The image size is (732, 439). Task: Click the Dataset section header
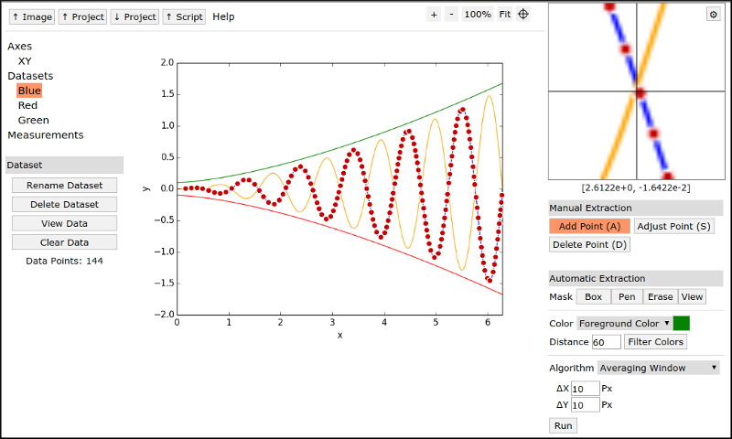click(x=64, y=165)
